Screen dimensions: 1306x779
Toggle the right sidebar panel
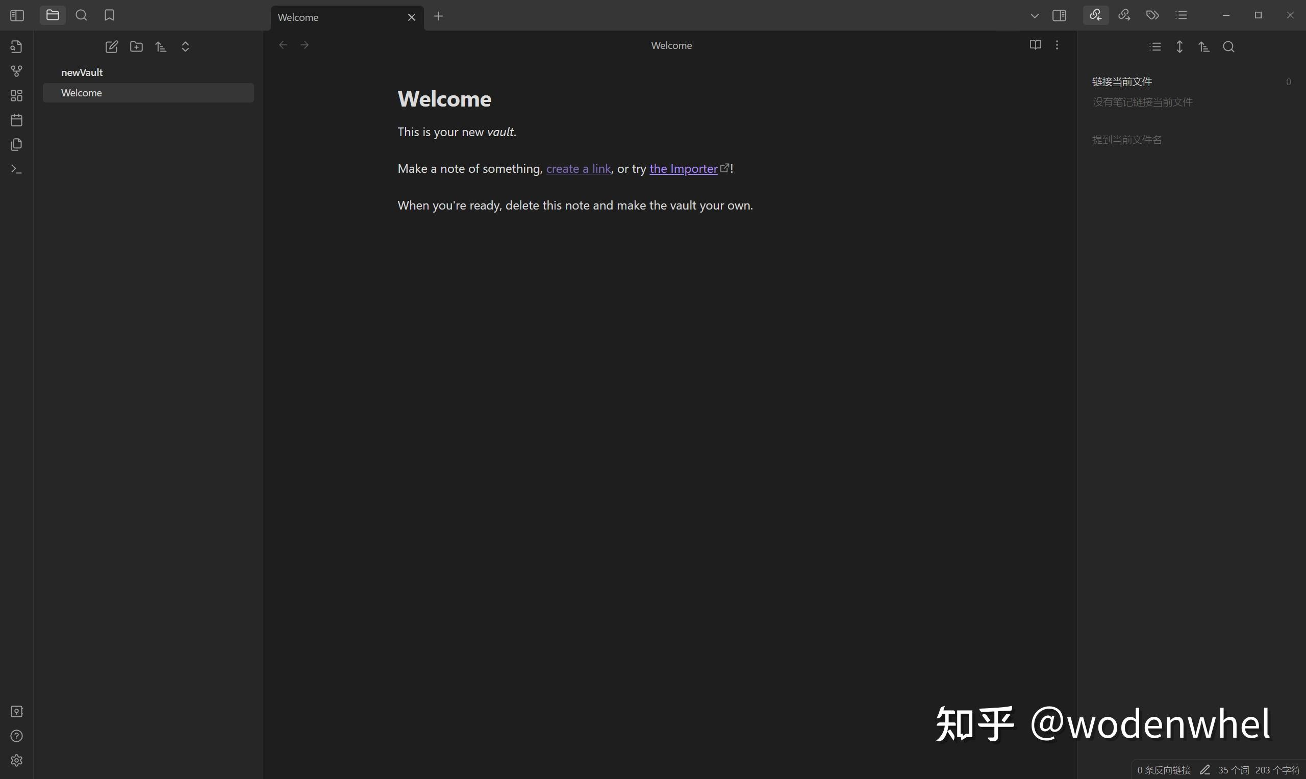[x=1059, y=16]
